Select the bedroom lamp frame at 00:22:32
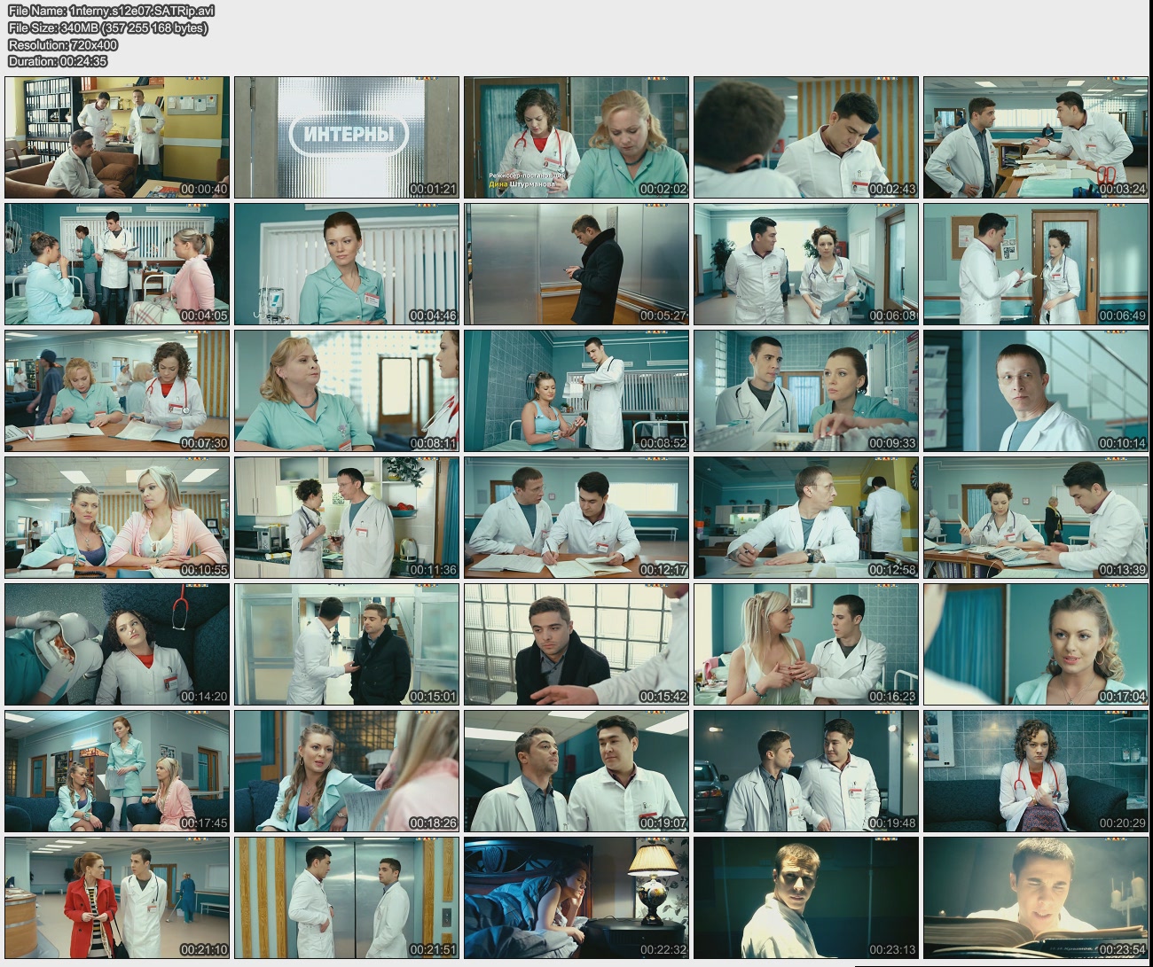Viewport: 1153px width, 967px height. coord(576,898)
